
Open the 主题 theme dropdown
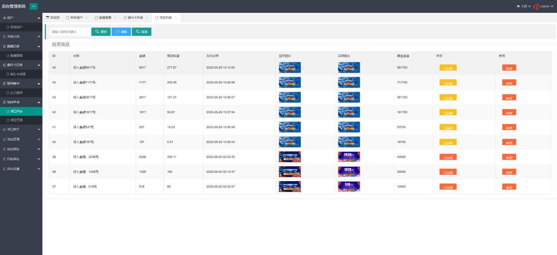pyautogui.click(x=524, y=6)
